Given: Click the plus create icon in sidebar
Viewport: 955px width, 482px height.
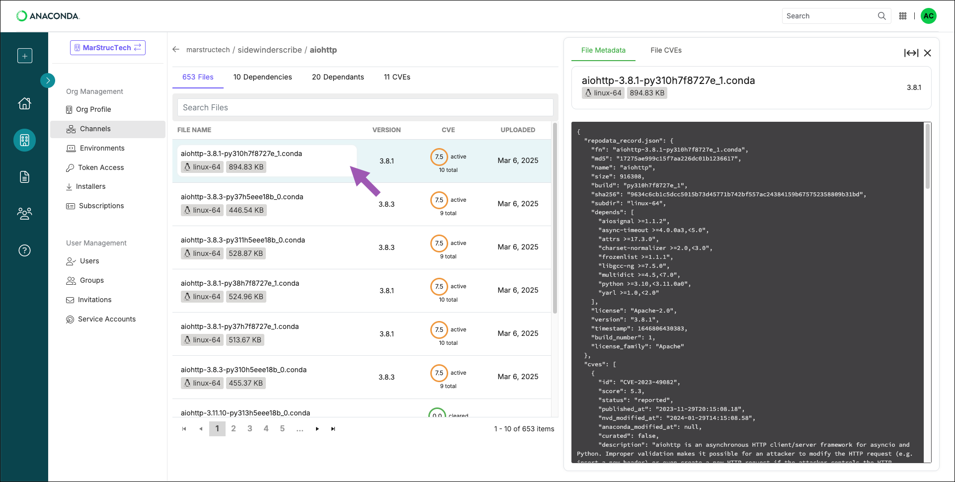Looking at the screenshot, I should pos(25,56).
